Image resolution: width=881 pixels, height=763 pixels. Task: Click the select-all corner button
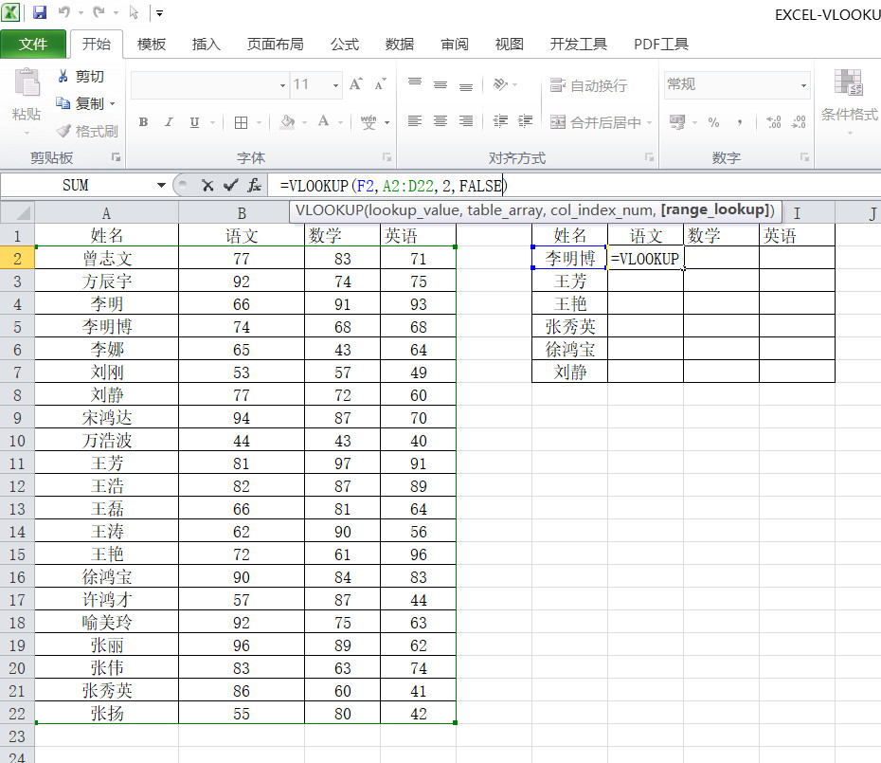17,213
